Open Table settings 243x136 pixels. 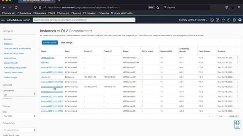[66, 43]
